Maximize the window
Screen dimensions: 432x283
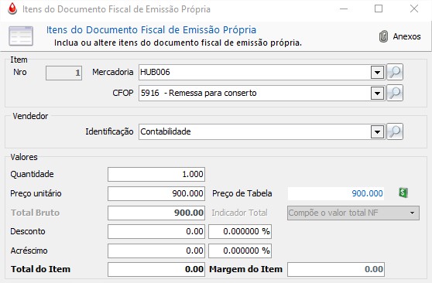pos(379,9)
